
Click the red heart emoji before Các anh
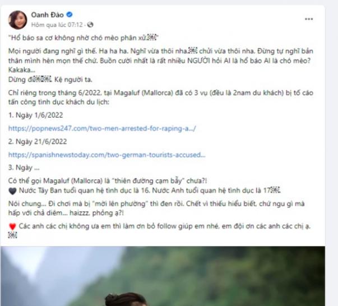(12, 226)
